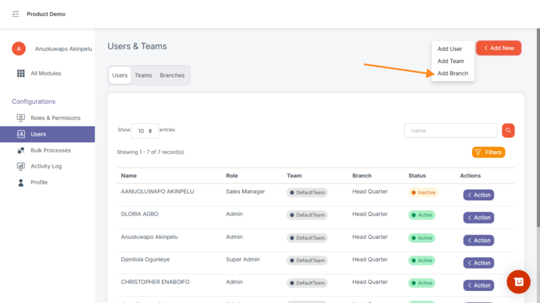Click the red search magnifier button
This screenshot has width=540, height=303.
pyautogui.click(x=508, y=131)
